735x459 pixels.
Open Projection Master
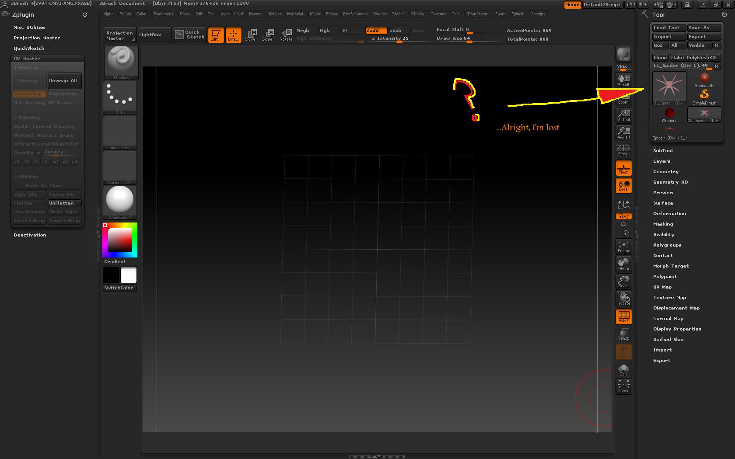[119, 35]
